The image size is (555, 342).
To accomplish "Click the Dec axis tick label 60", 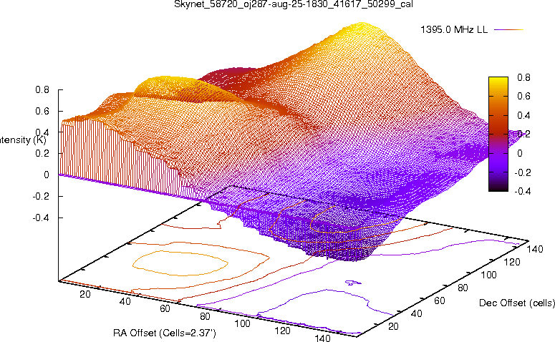I will (x=439, y=301).
